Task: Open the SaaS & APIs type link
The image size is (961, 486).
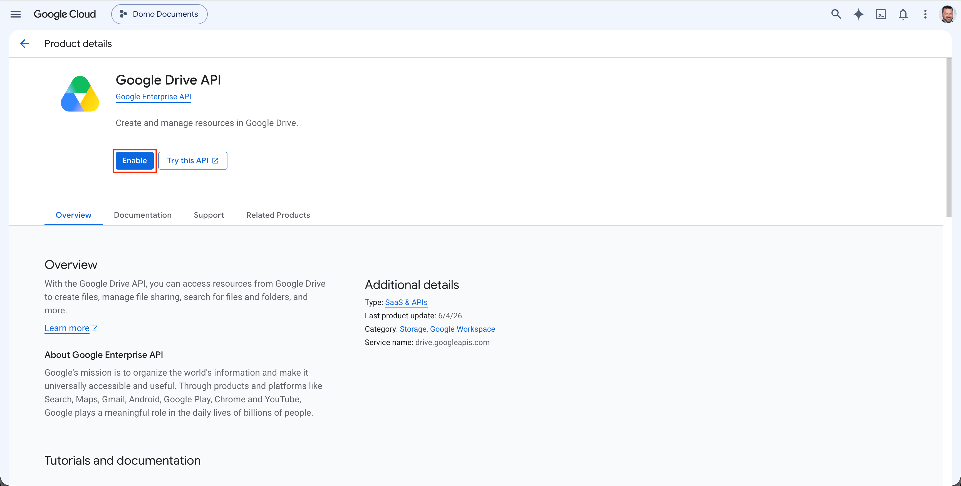Action: point(406,302)
